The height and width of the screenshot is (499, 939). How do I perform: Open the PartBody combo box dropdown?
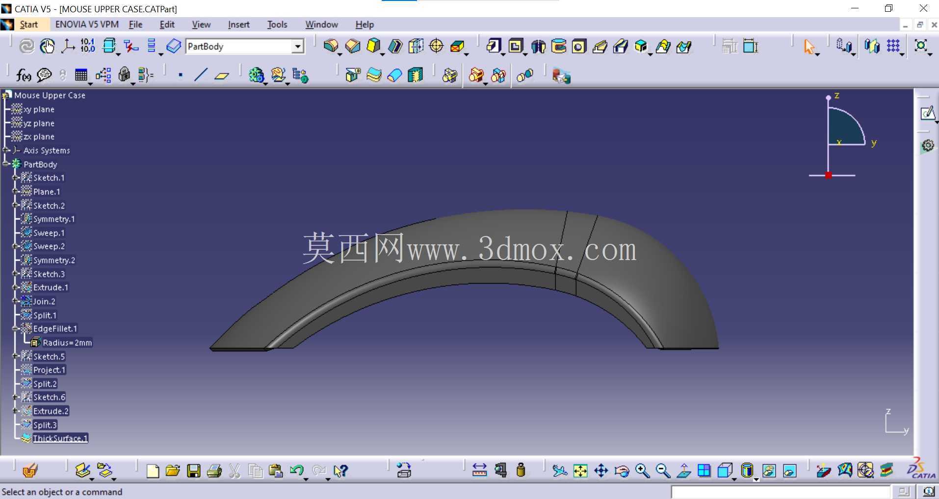[297, 46]
